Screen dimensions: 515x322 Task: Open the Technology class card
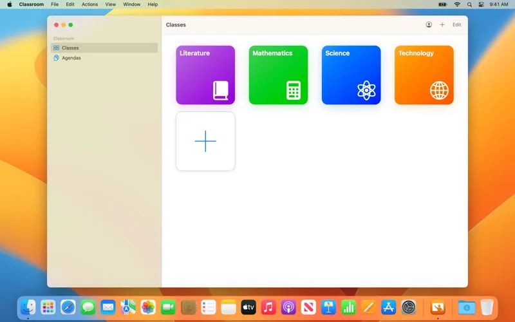(424, 75)
